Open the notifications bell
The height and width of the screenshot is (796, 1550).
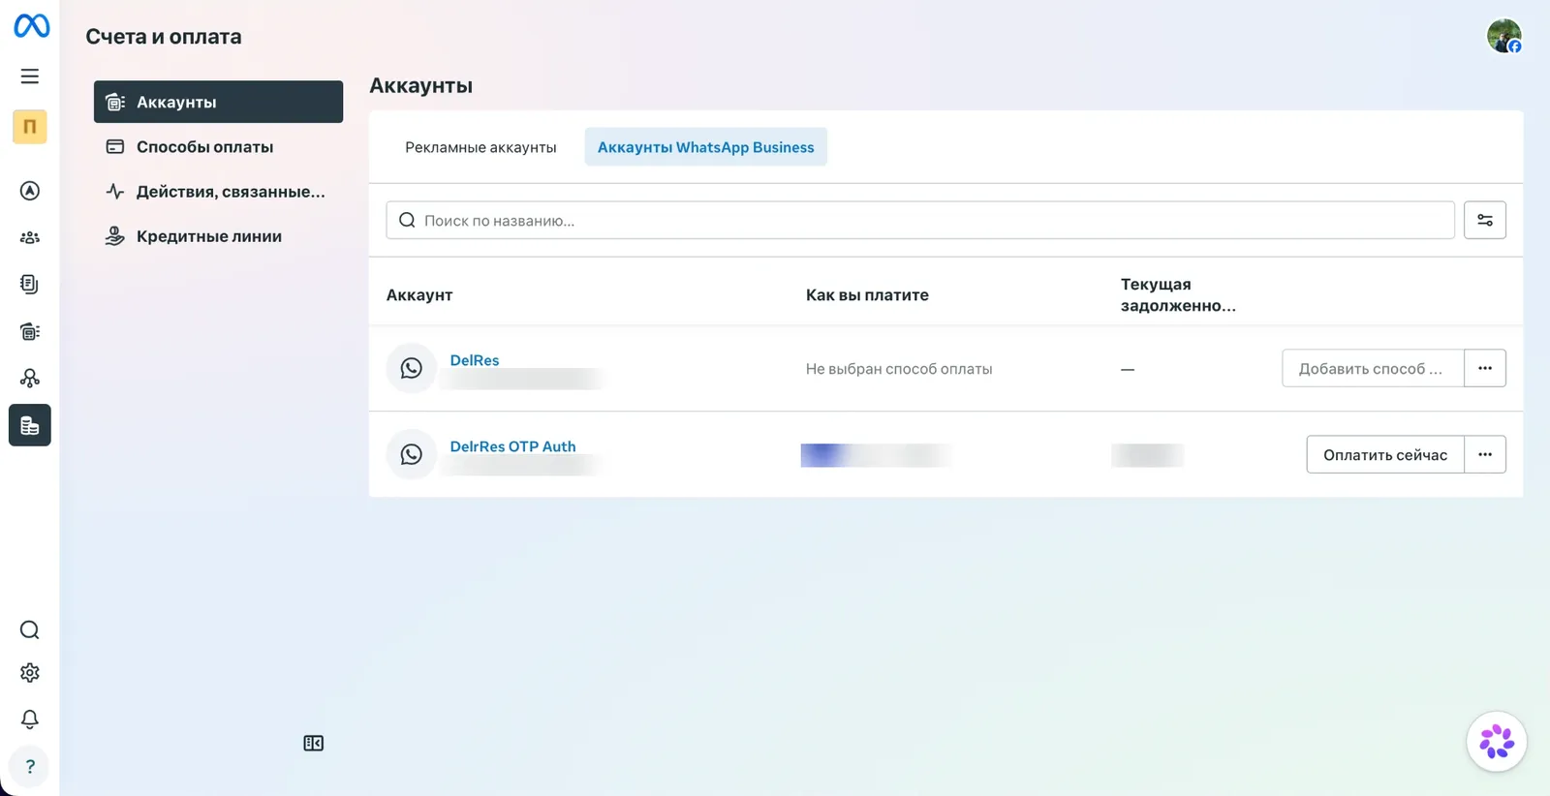click(30, 719)
